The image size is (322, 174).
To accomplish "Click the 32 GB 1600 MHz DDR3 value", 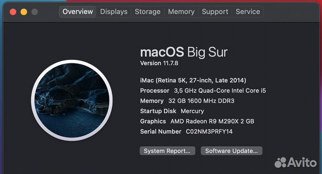I will click(x=201, y=101).
